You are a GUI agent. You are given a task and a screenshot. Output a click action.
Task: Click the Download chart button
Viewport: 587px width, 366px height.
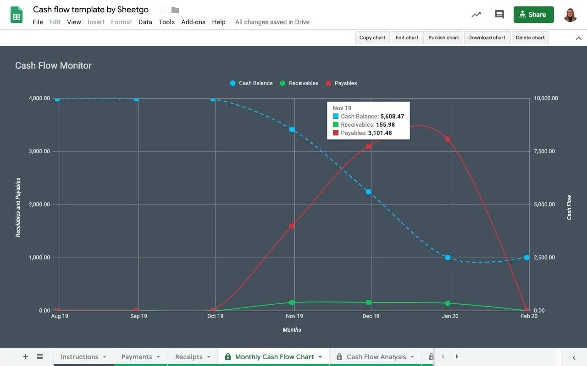487,38
